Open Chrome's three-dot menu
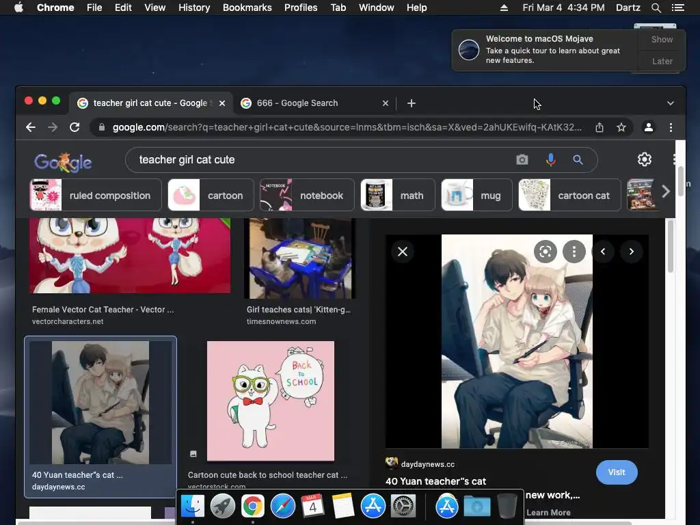The height and width of the screenshot is (525, 700). point(671,128)
